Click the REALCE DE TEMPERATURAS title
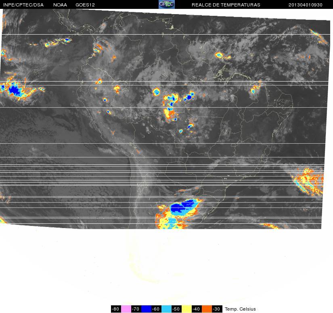 tap(226, 5)
